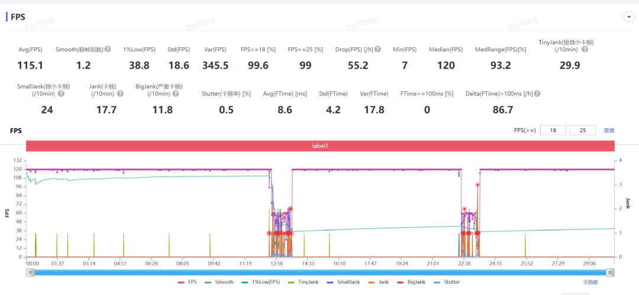Toggle the FPS series in legend
The height and width of the screenshot is (295, 639).
click(x=188, y=281)
